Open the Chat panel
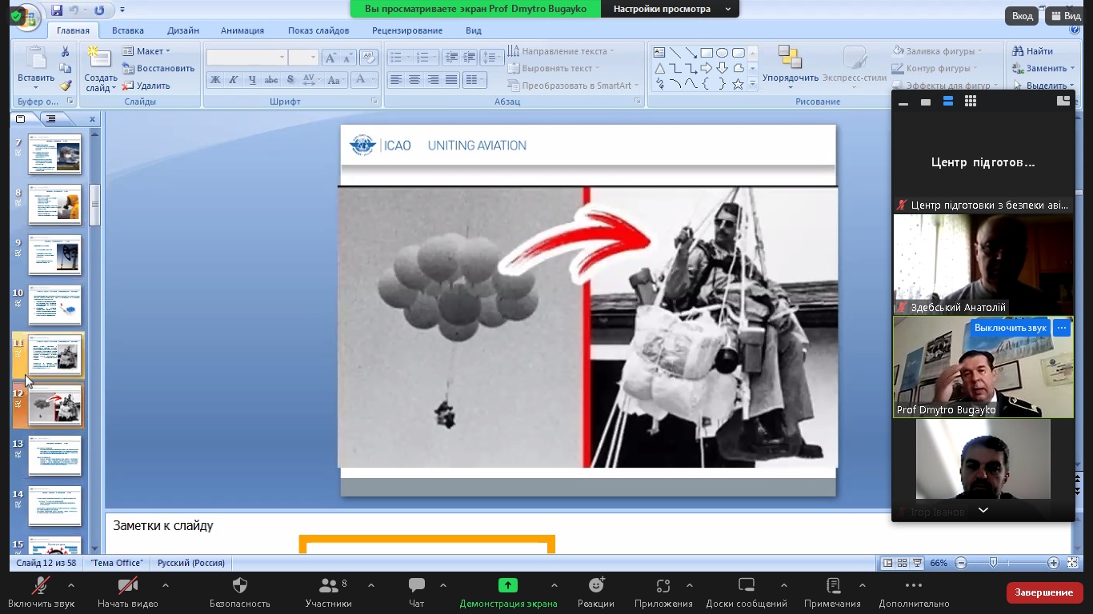Viewport: 1093px width, 614px height. click(x=416, y=592)
